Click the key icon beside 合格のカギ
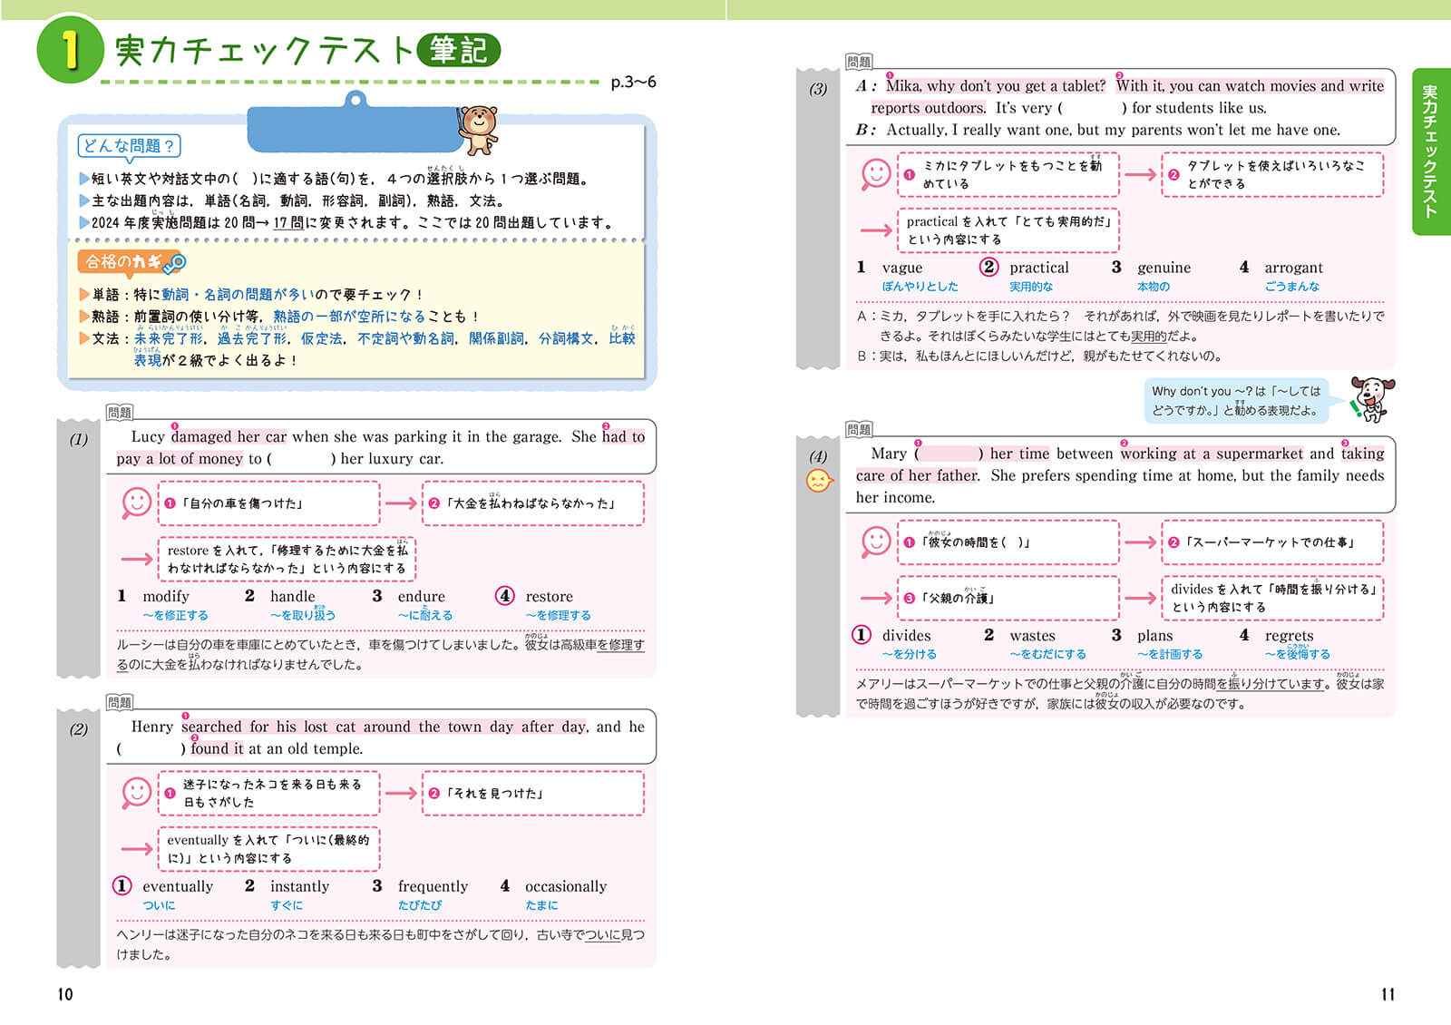Viewport: 1451px width, 1025px height. (x=173, y=263)
